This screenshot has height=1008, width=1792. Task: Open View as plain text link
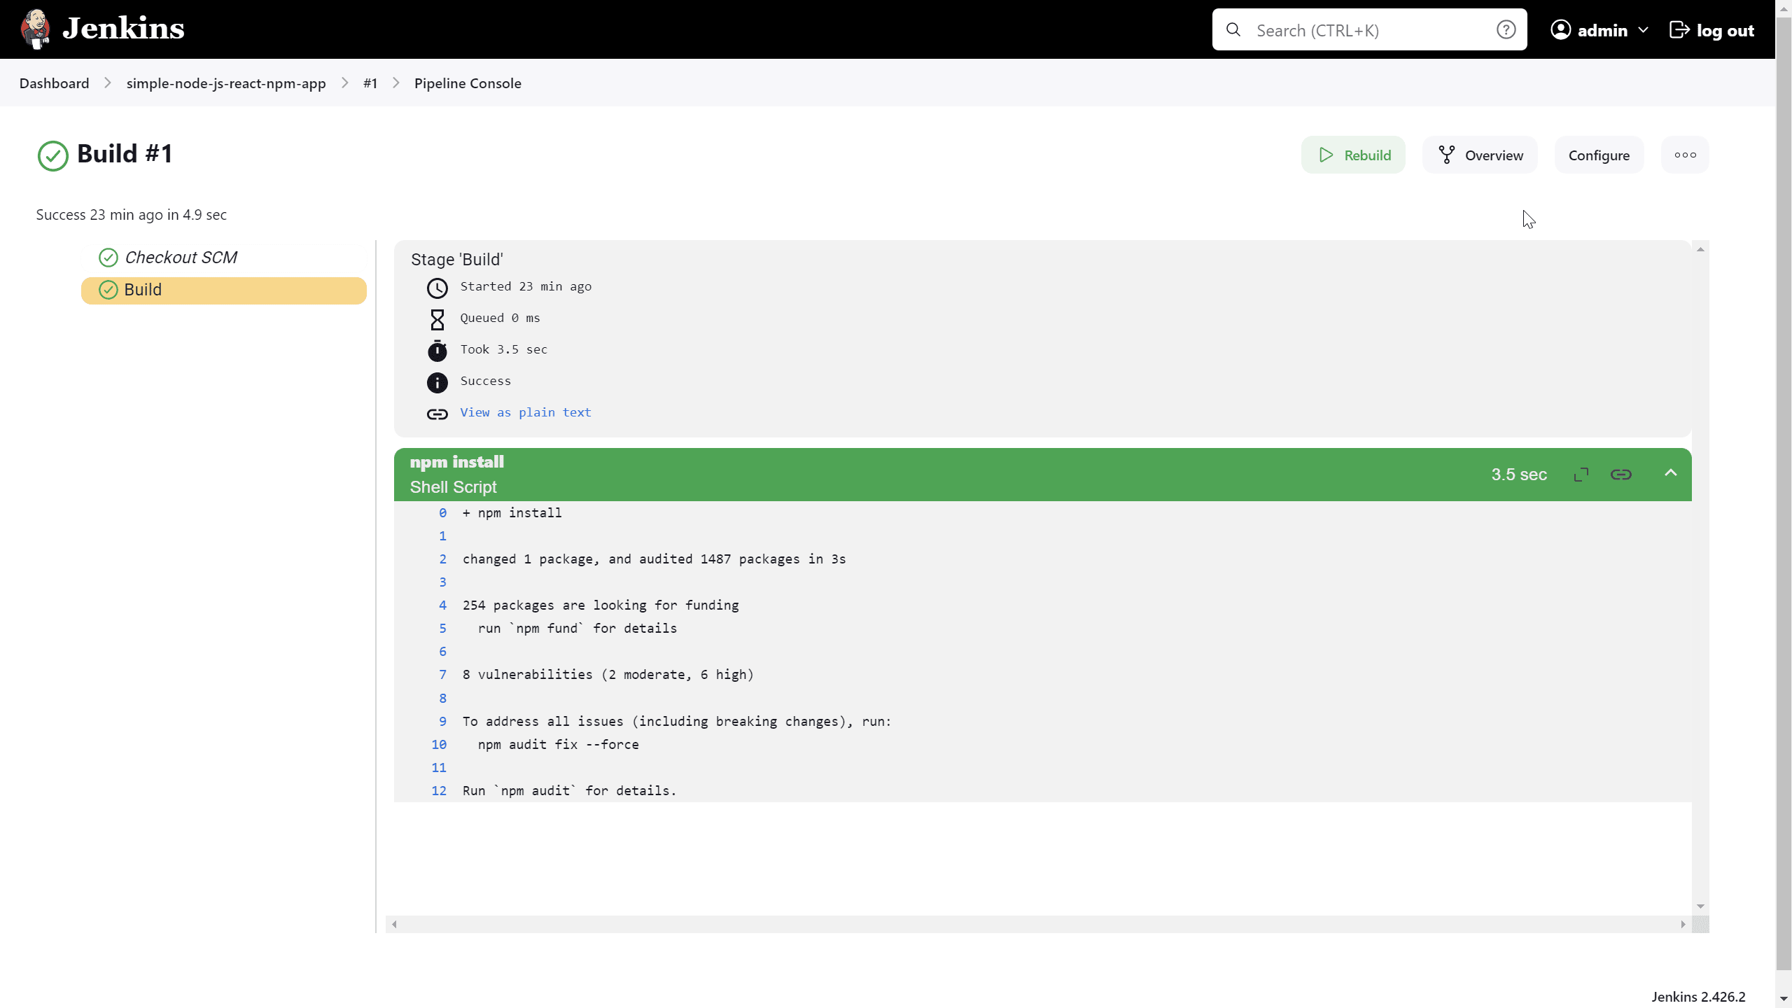pos(525,412)
